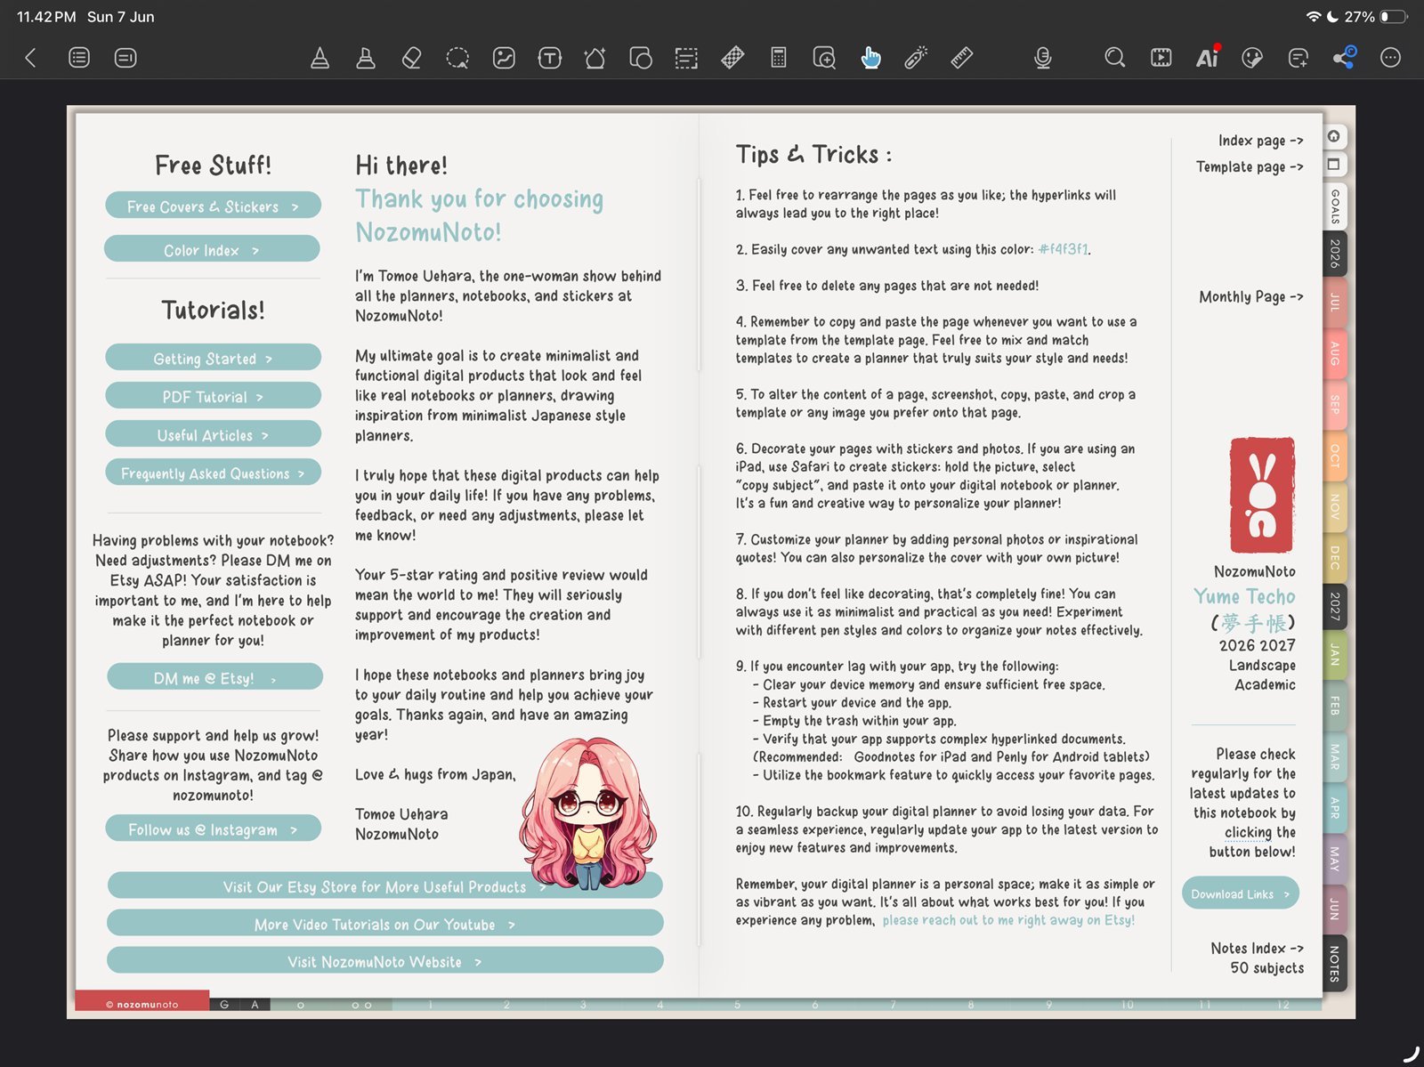Viewport: 1424px width, 1067px height.
Task: Open the Getting Started tutorial
Action: (x=213, y=358)
